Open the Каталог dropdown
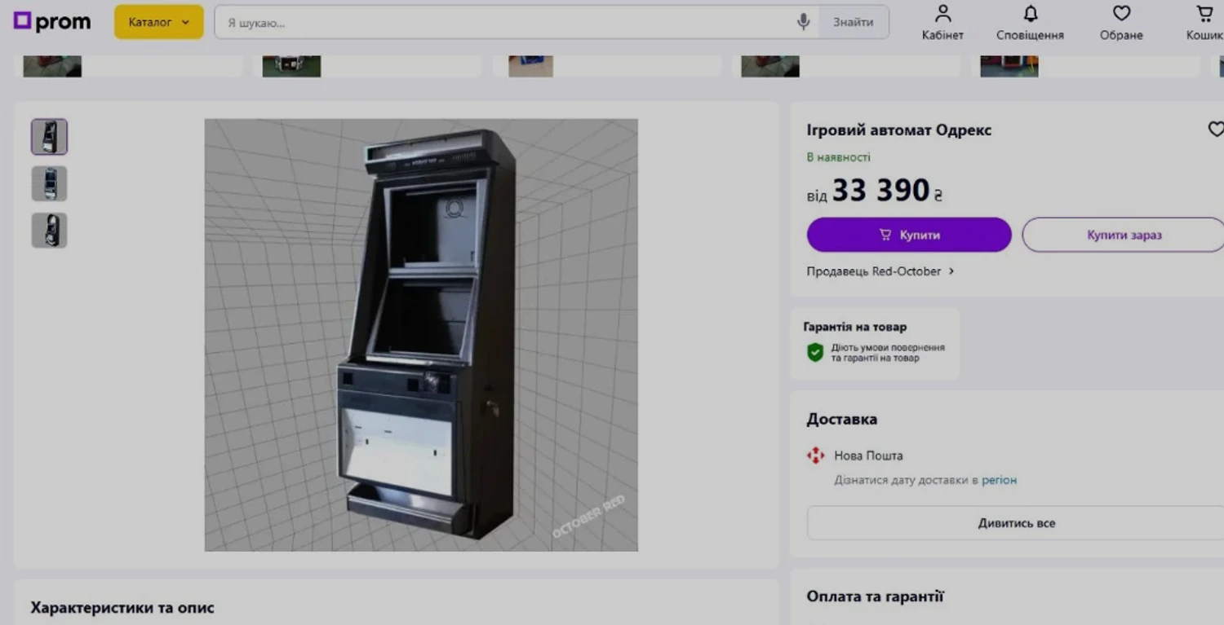Image resolution: width=1224 pixels, height=625 pixels. pos(158,22)
